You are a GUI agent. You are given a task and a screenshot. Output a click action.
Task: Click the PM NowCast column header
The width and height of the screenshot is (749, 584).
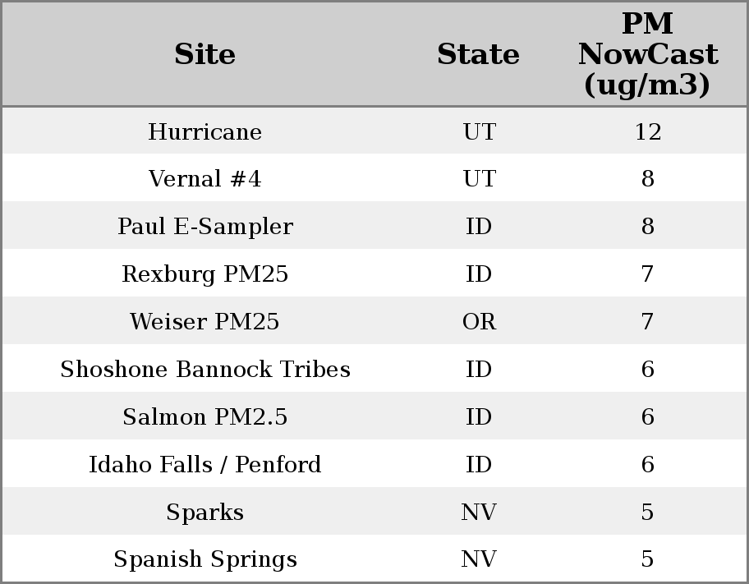point(647,54)
